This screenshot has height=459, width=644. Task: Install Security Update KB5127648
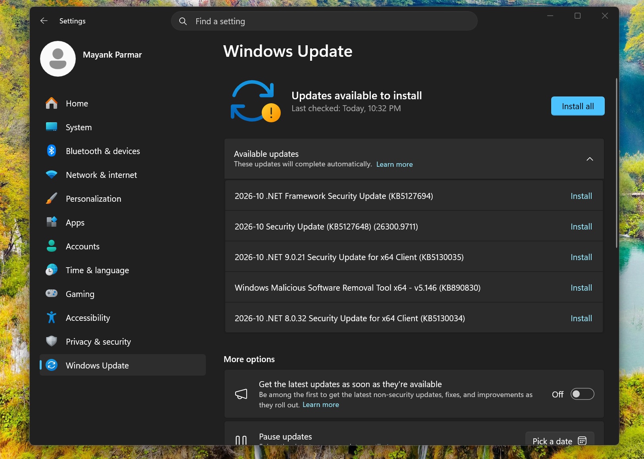point(581,226)
